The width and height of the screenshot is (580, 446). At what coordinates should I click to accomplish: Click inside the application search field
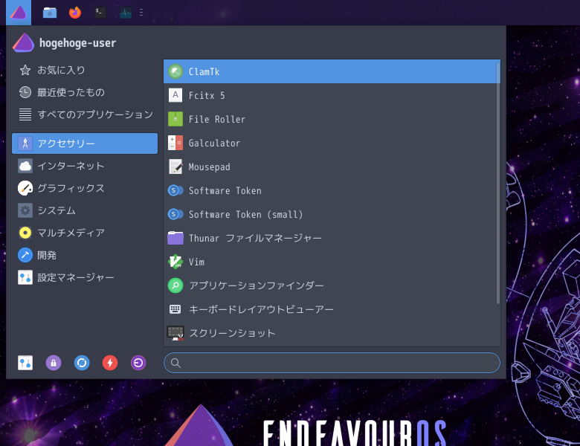(x=332, y=363)
